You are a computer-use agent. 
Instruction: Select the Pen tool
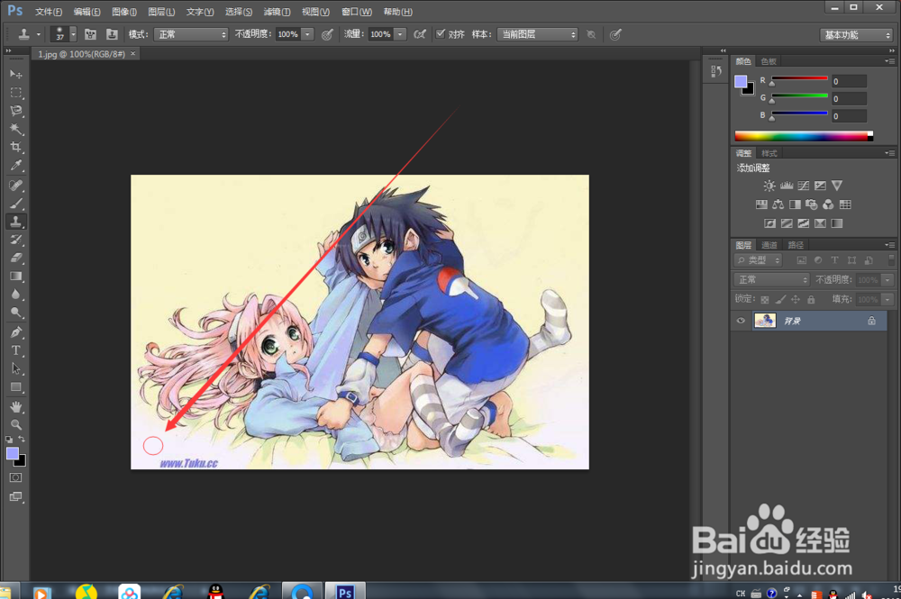[x=16, y=332]
